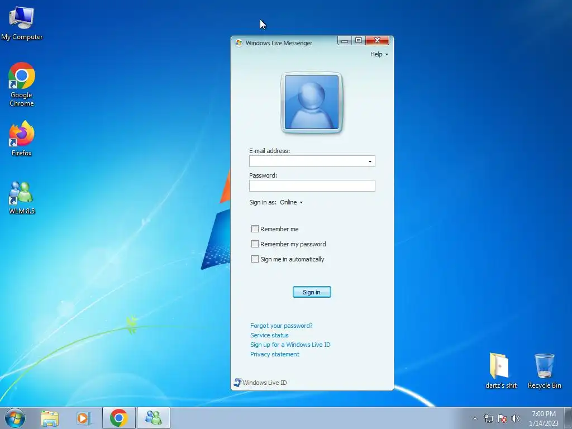
Task: Open Windows Explorer from the taskbar
Action: (50, 418)
